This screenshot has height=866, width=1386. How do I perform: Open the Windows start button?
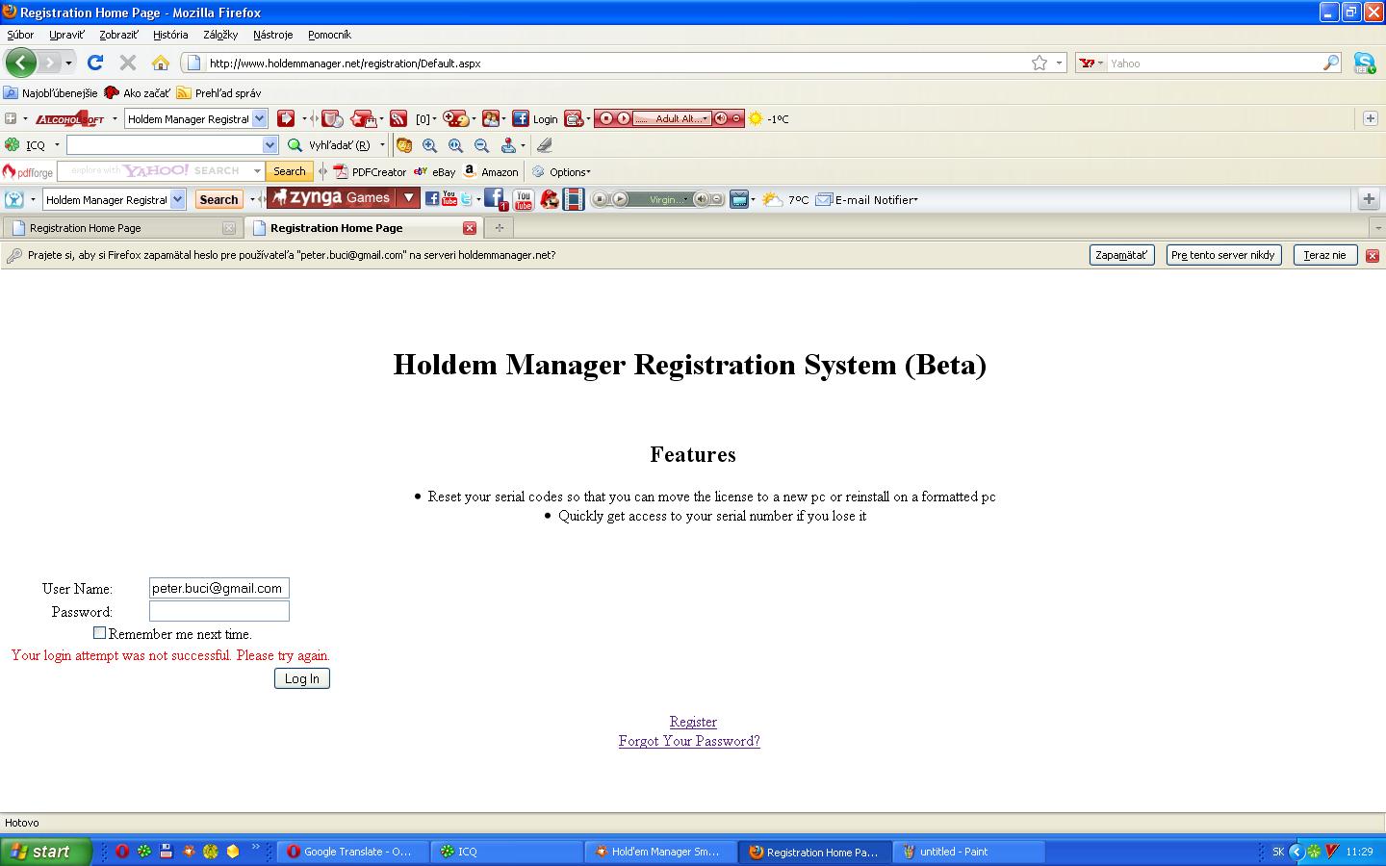[x=46, y=852]
